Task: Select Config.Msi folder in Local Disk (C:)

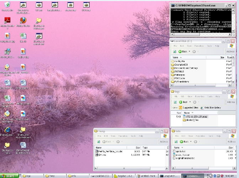Action: click(x=178, y=61)
